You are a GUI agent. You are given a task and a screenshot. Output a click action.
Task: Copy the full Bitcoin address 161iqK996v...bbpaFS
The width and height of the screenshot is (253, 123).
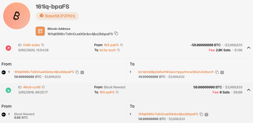(116, 33)
